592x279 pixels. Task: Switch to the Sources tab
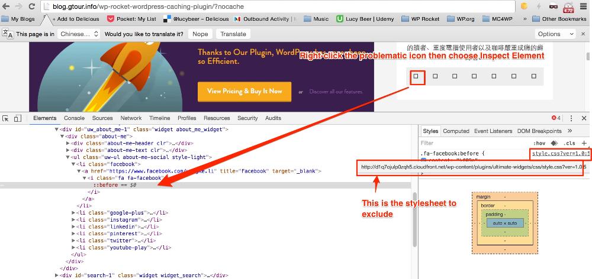(102, 118)
